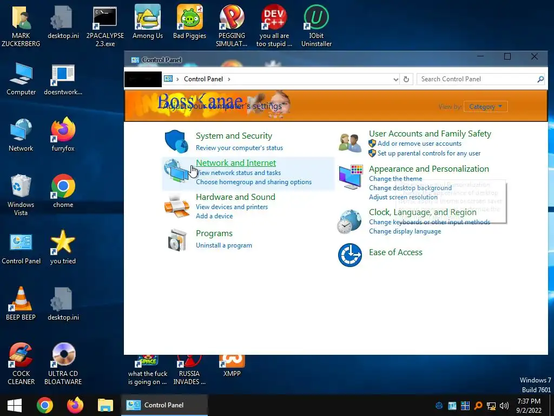The image size is (554, 416).
Task: Open the System and Security category link
Action: (x=234, y=136)
